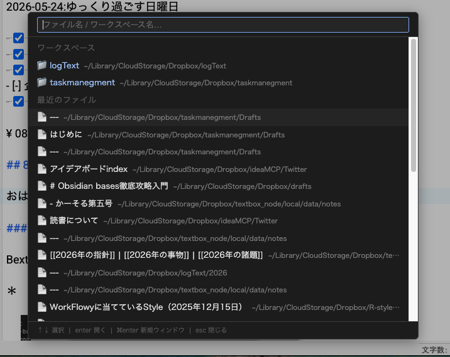Open the taskmanegment workspace
450x357 pixels.
tap(218, 83)
